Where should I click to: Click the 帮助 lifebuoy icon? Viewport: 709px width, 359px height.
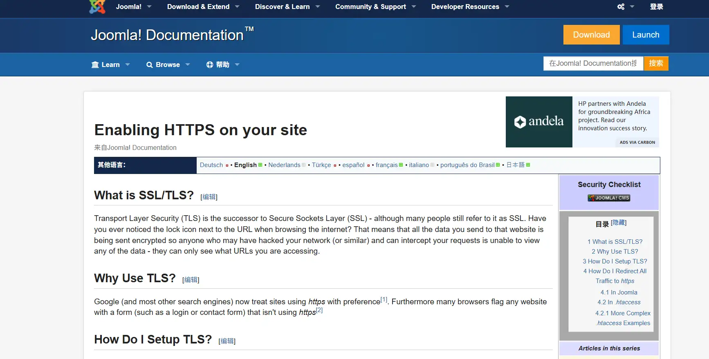210,65
